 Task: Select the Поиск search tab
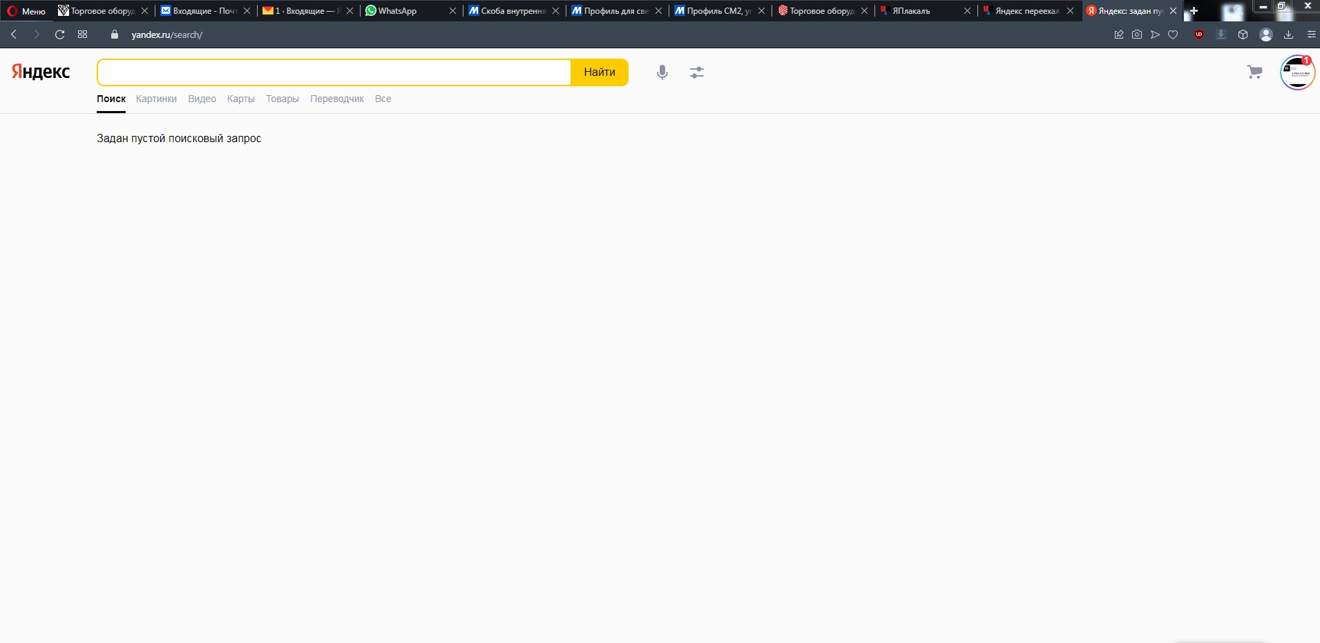pyautogui.click(x=111, y=99)
